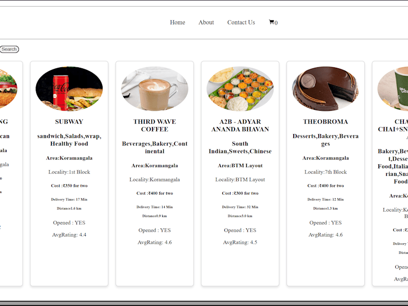Screen dimensions: 408x306
Task: Click AvgRating: 4.4 on Subway card
Action: [69, 235]
